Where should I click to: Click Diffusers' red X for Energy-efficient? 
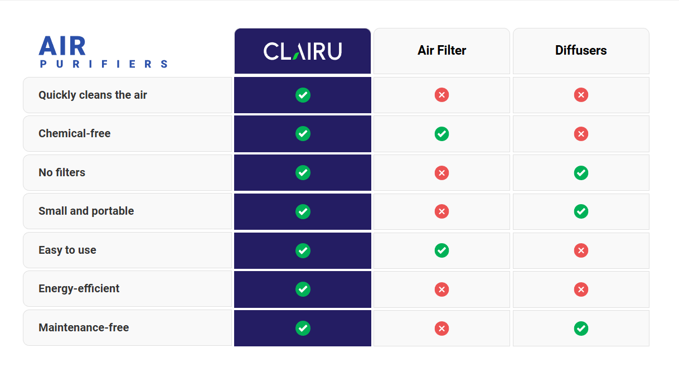click(x=581, y=289)
